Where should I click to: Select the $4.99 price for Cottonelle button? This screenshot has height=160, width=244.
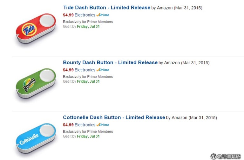(68, 125)
